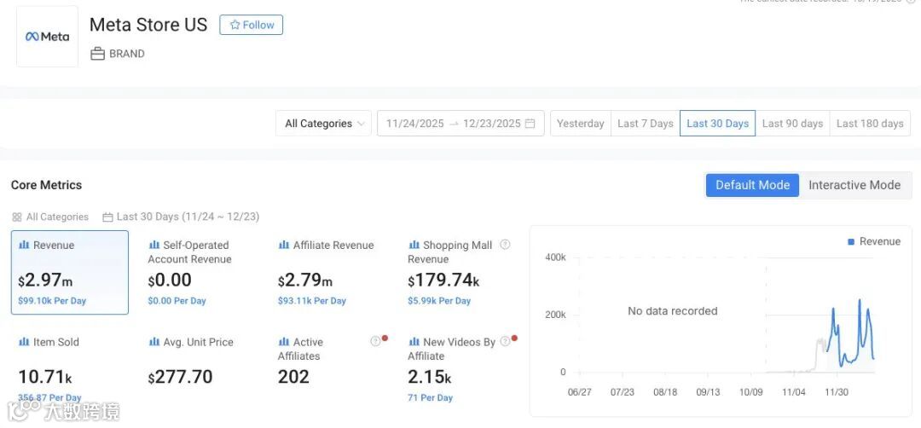Follow the Meta Store US brand
This screenshot has width=921, height=428.
[252, 25]
